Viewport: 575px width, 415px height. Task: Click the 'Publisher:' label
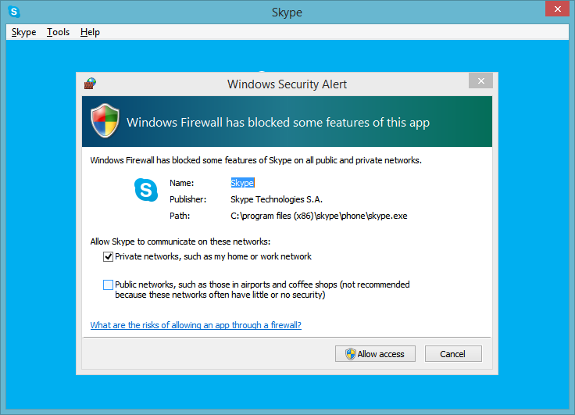tap(187, 199)
